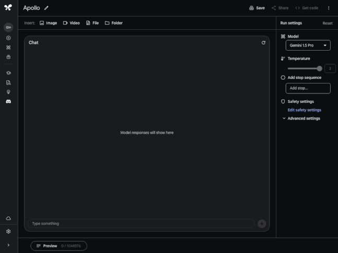Insert a Folder
Screen dimensions: 338x253
pyautogui.click(x=113, y=23)
